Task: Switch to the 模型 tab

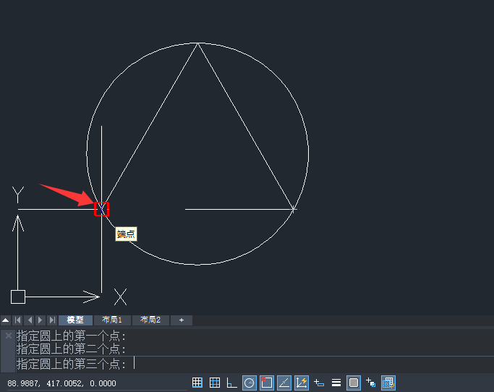Action: (76, 320)
